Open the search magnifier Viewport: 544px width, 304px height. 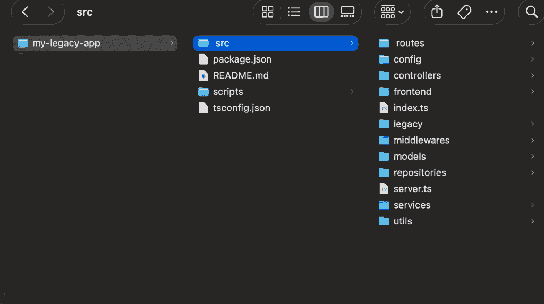click(531, 12)
